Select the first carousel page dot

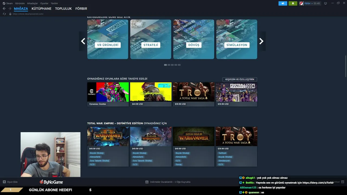click(x=165, y=65)
